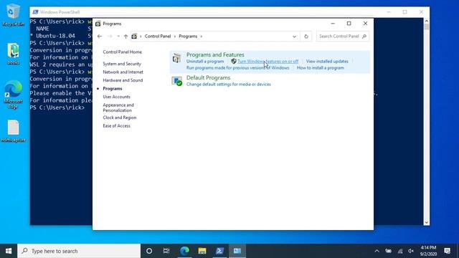Open Appearance and Personalization category
This screenshot has height=258, width=459.
[x=118, y=107]
